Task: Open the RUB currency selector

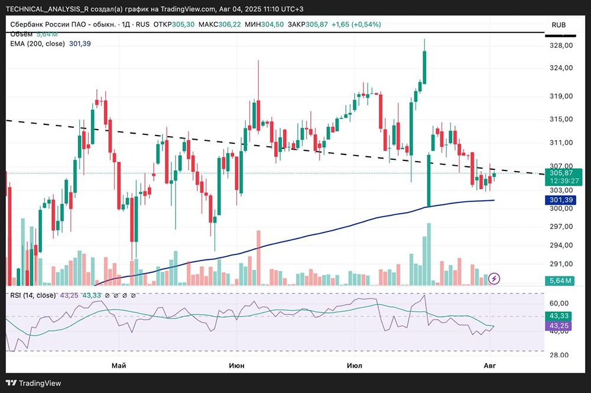Action: coord(558,25)
